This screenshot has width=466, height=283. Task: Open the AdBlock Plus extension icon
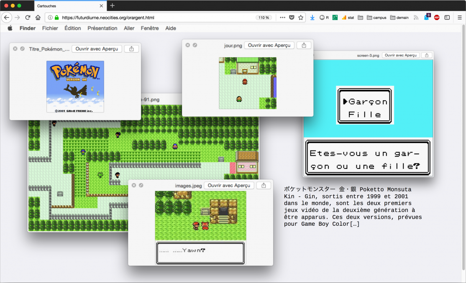click(x=437, y=18)
